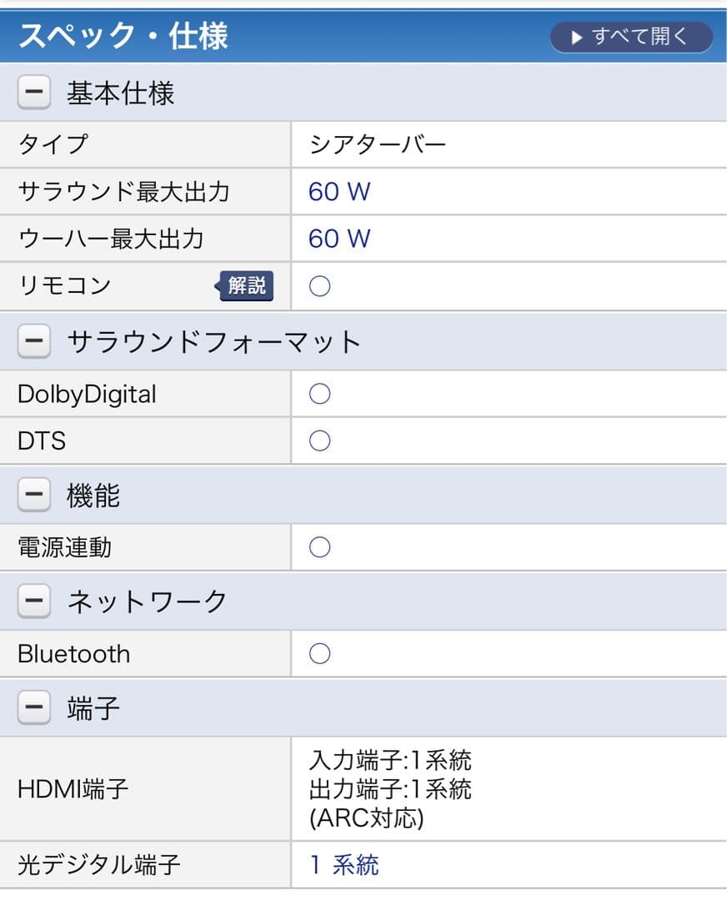Click the DolbyDigital support circle
727x901 pixels.
(319, 393)
